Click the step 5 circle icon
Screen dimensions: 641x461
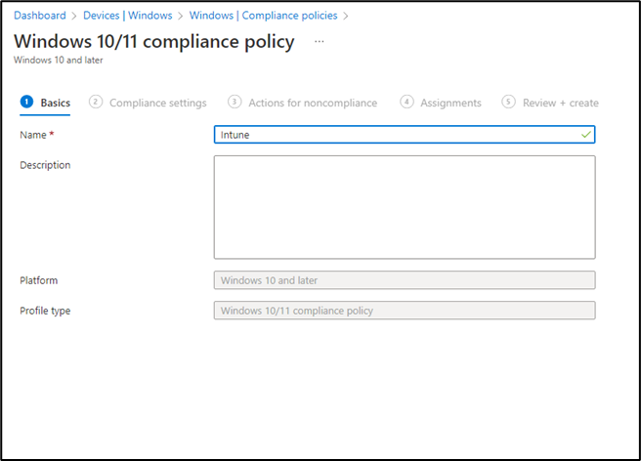pos(508,102)
